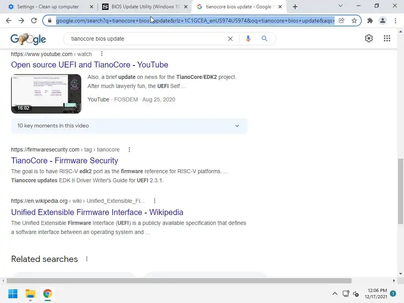Open a new tab with the plus button
Viewport: 404px width, 303px height.
coord(295,7)
